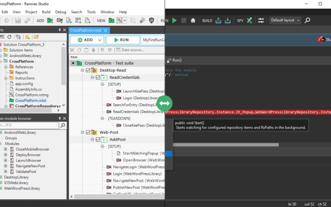Uncheck the Desktop-Read folder checkbox
Screen dimensions: 331x207
(x=88, y=71)
